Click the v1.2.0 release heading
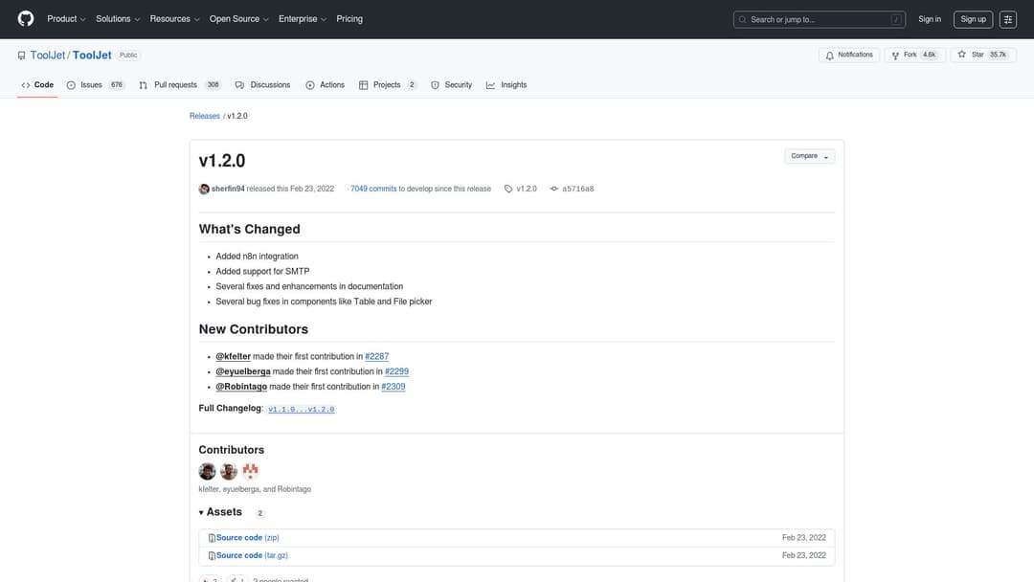The image size is (1034, 582). click(221, 161)
